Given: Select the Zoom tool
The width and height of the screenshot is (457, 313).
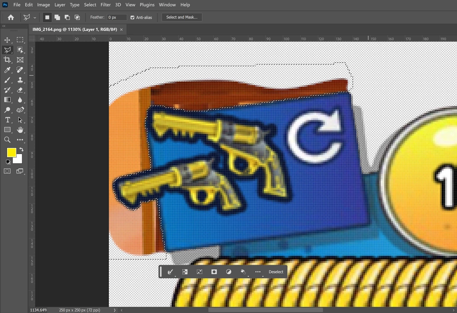Looking at the screenshot, I should [7, 140].
